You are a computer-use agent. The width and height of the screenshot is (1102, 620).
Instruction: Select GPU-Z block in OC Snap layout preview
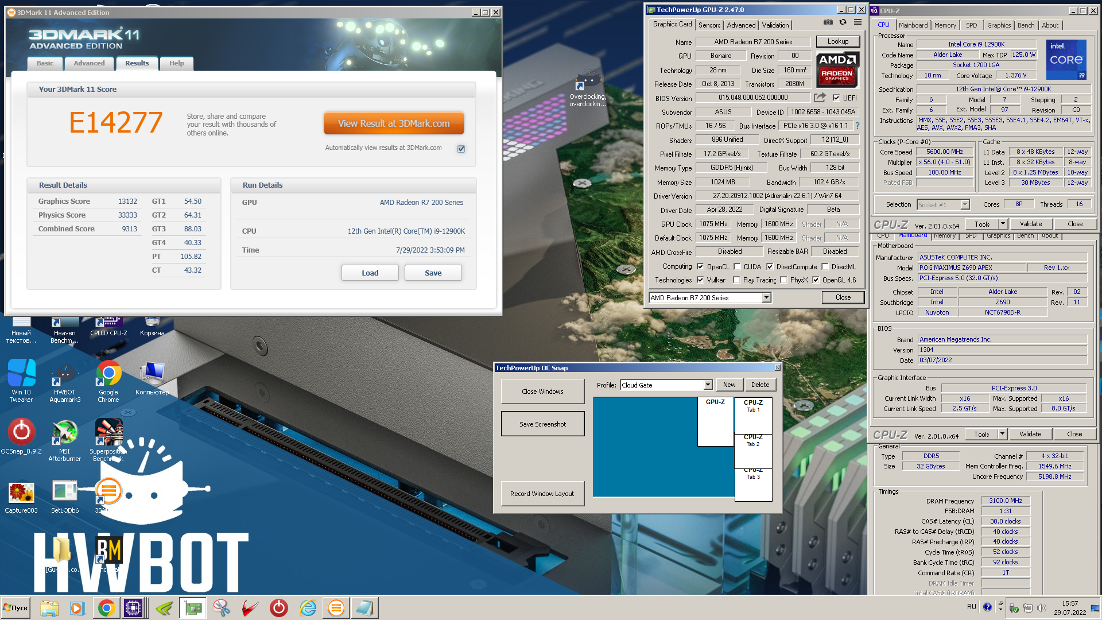click(716, 421)
